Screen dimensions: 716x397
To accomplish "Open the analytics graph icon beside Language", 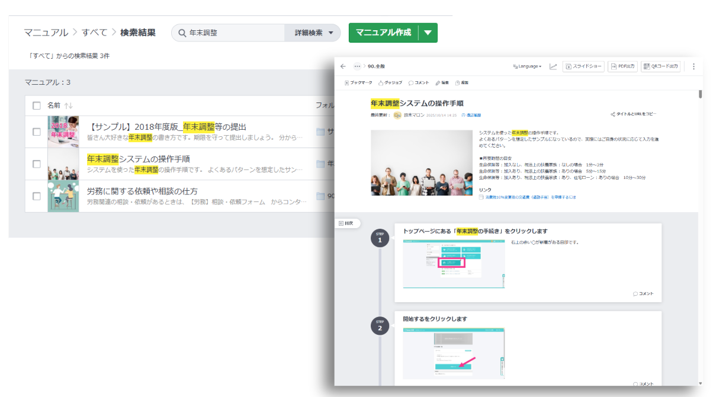I will point(553,66).
